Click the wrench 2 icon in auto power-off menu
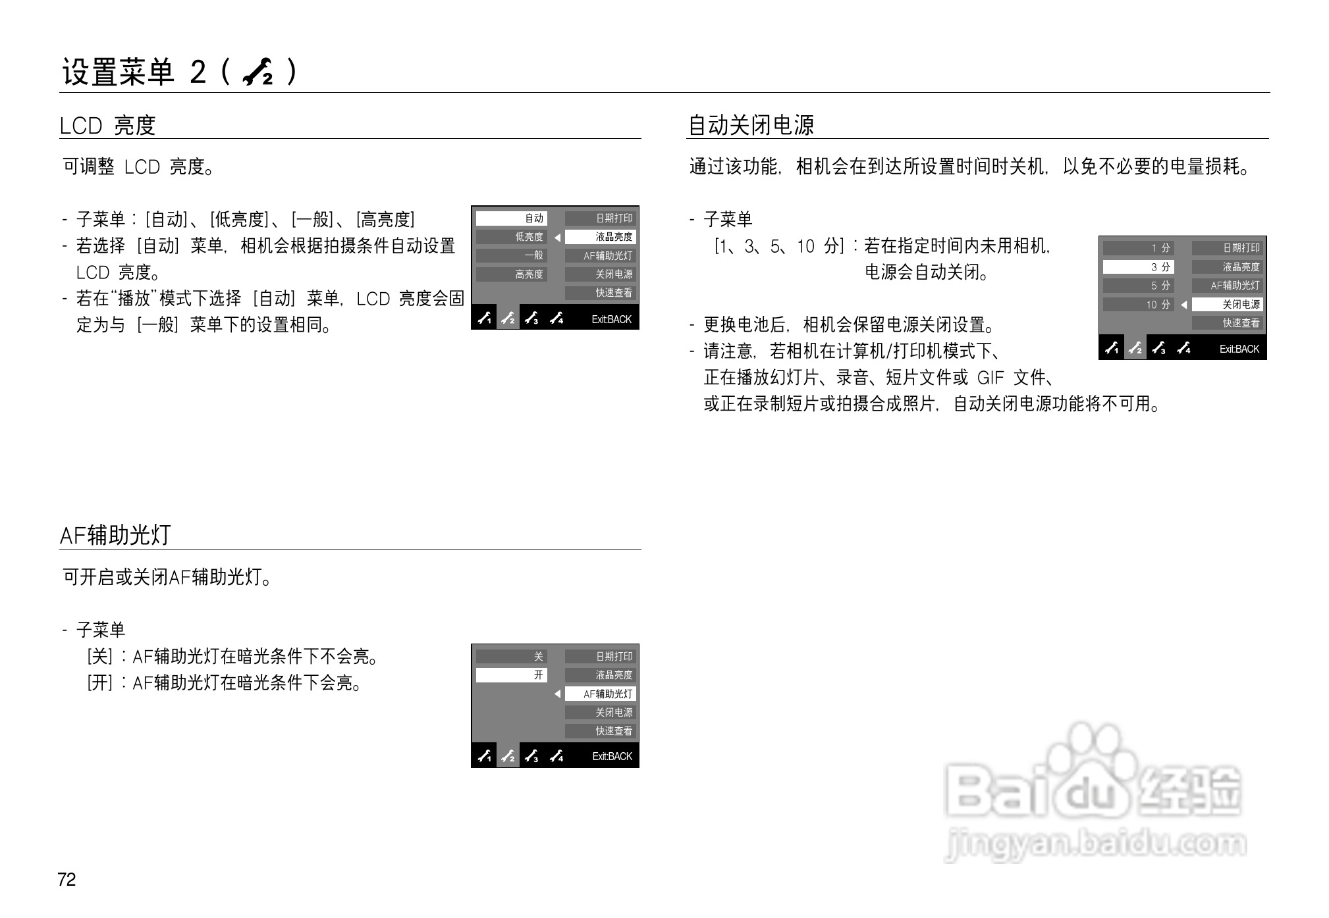 coord(1136,349)
